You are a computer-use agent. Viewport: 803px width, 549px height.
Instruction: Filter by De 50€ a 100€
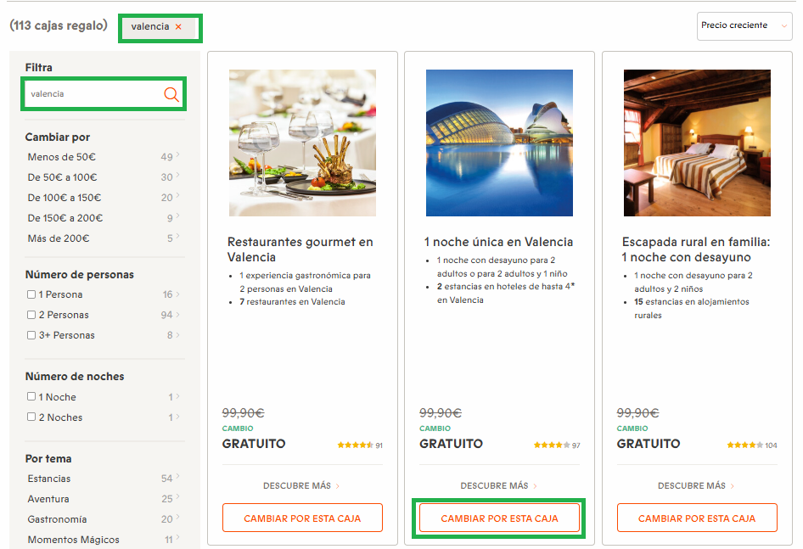62,177
